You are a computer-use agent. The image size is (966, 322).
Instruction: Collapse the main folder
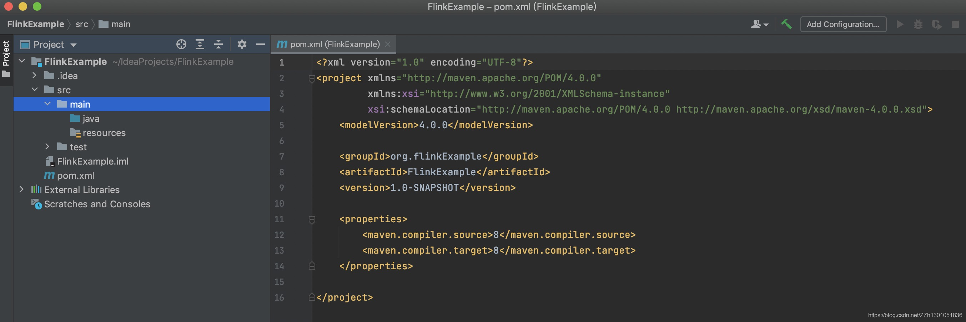pyautogui.click(x=47, y=104)
